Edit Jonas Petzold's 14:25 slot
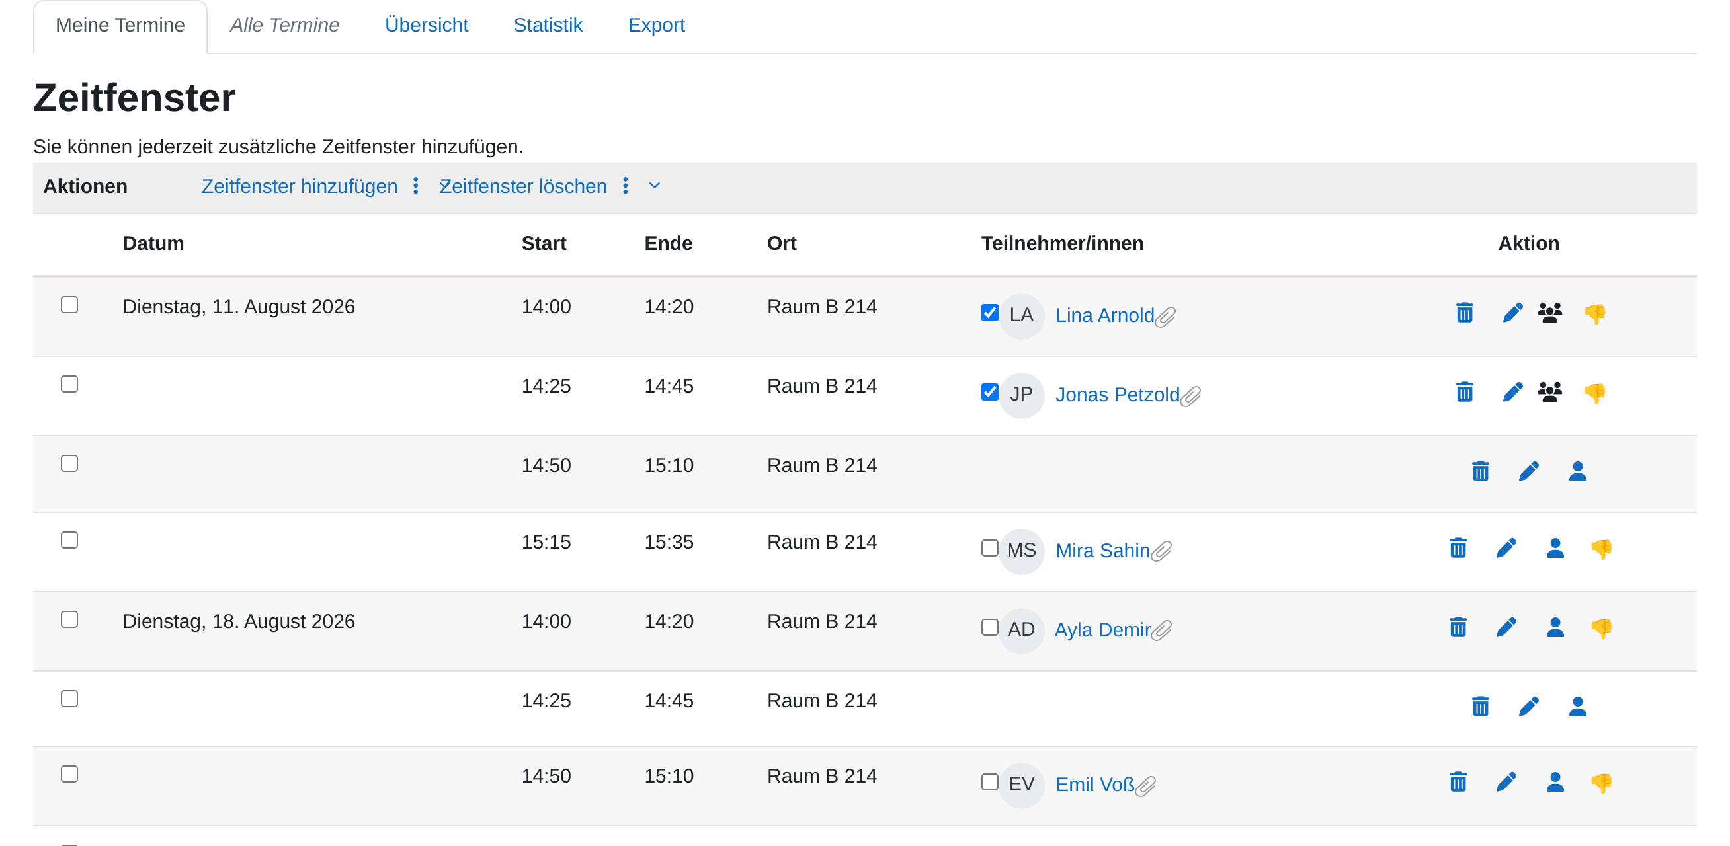The height and width of the screenshot is (846, 1730). coord(1512,392)
